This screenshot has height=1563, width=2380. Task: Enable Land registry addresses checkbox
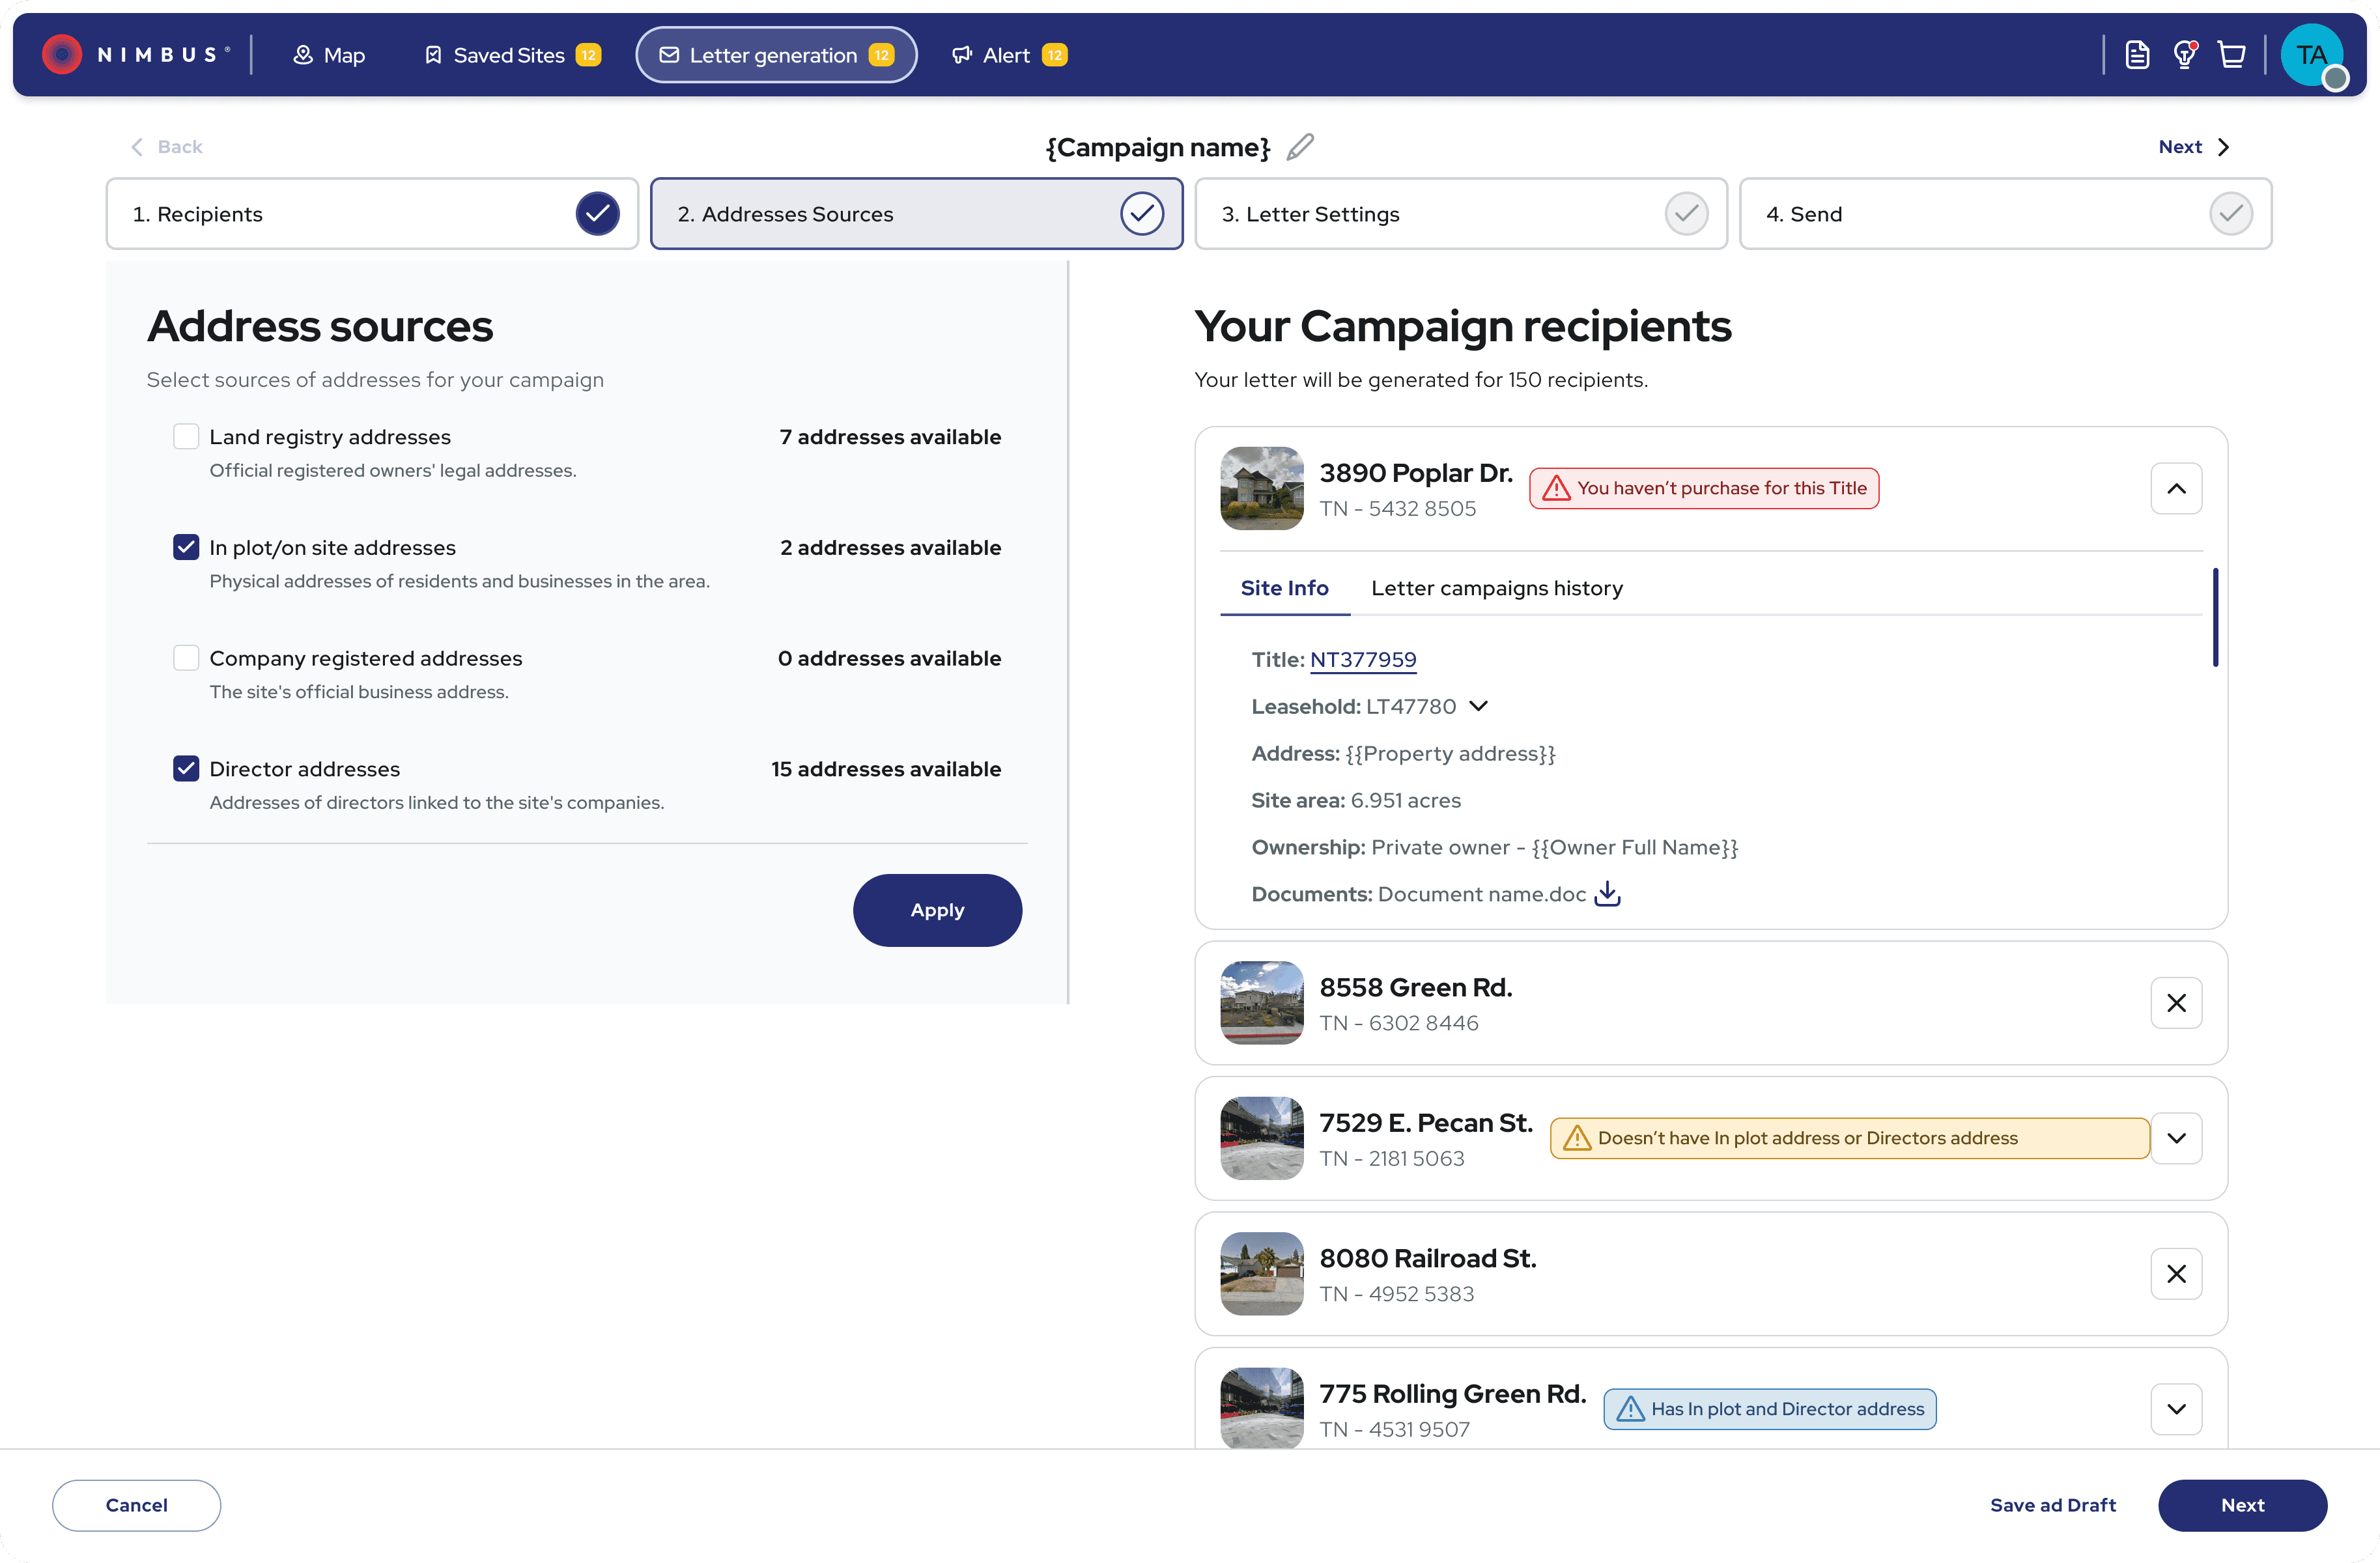pos(186,436)
